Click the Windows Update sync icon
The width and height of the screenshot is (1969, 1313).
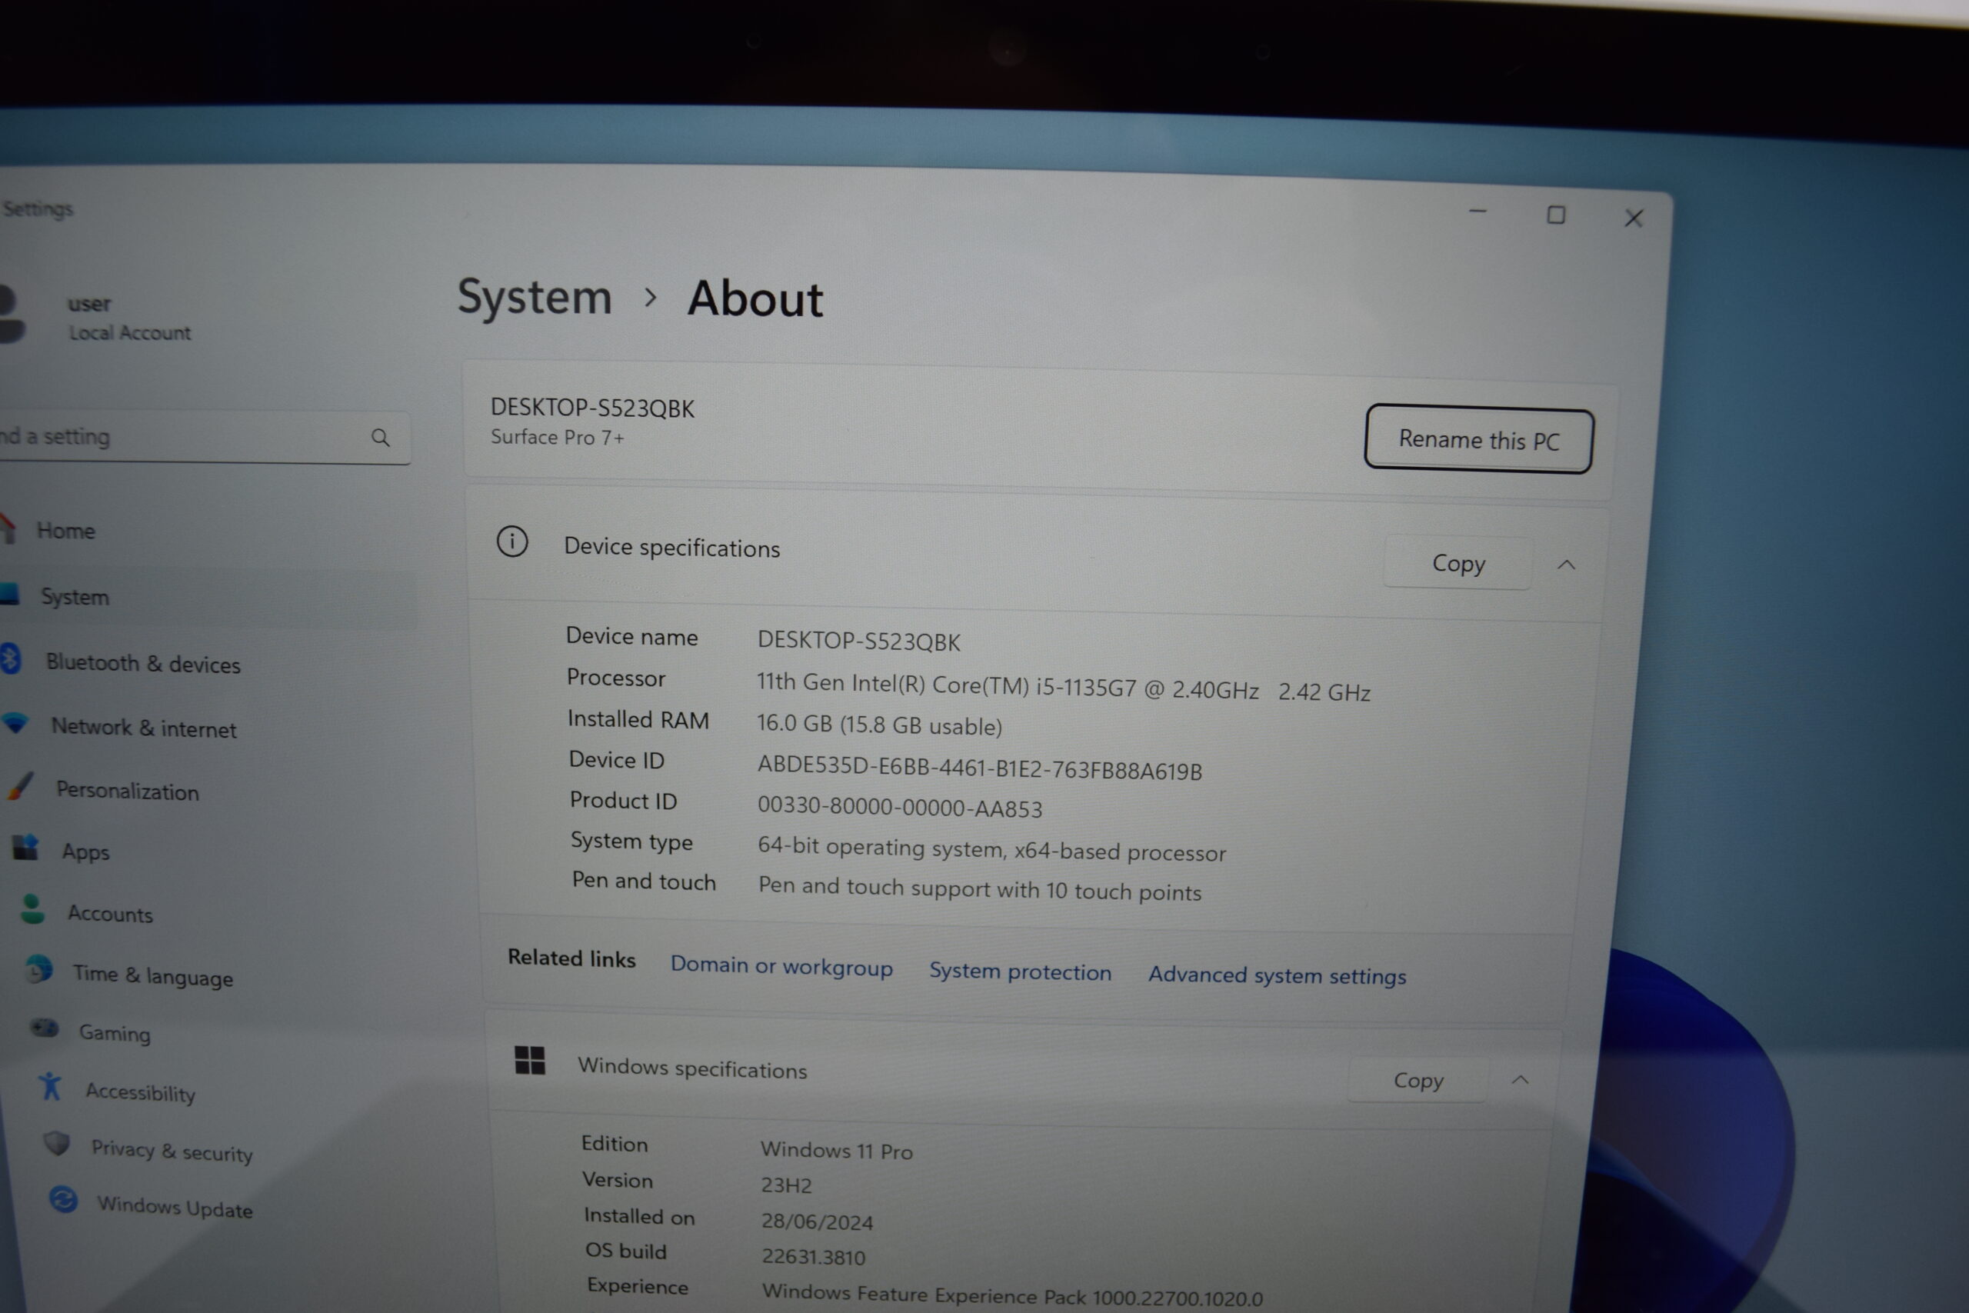(63, 1200)
